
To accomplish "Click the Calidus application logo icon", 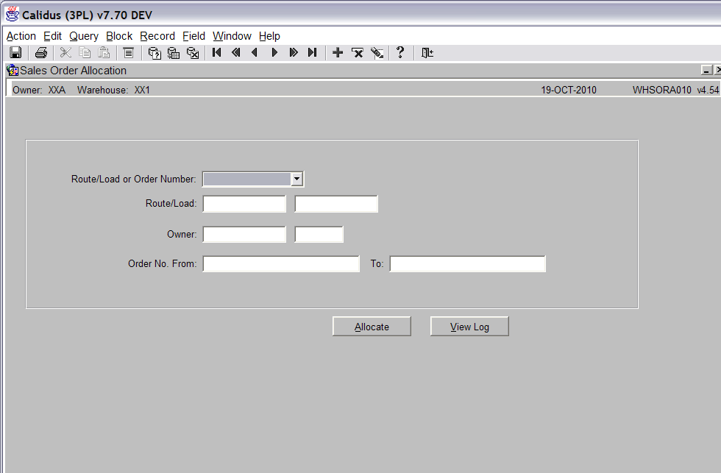I will pos(12,14).
